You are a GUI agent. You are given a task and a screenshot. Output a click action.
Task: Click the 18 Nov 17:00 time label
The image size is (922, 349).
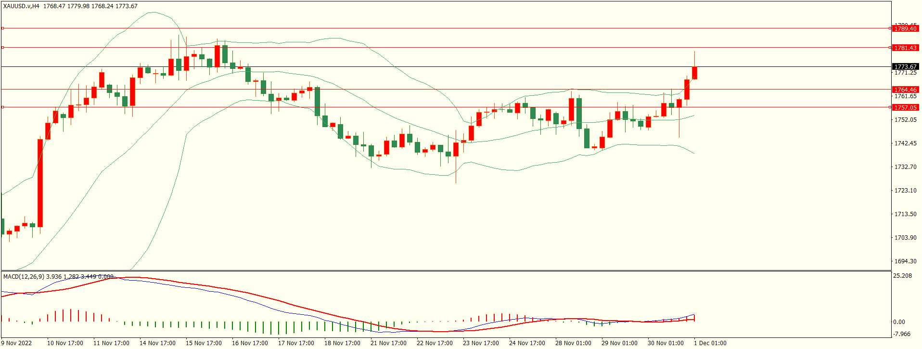point(342,343)
